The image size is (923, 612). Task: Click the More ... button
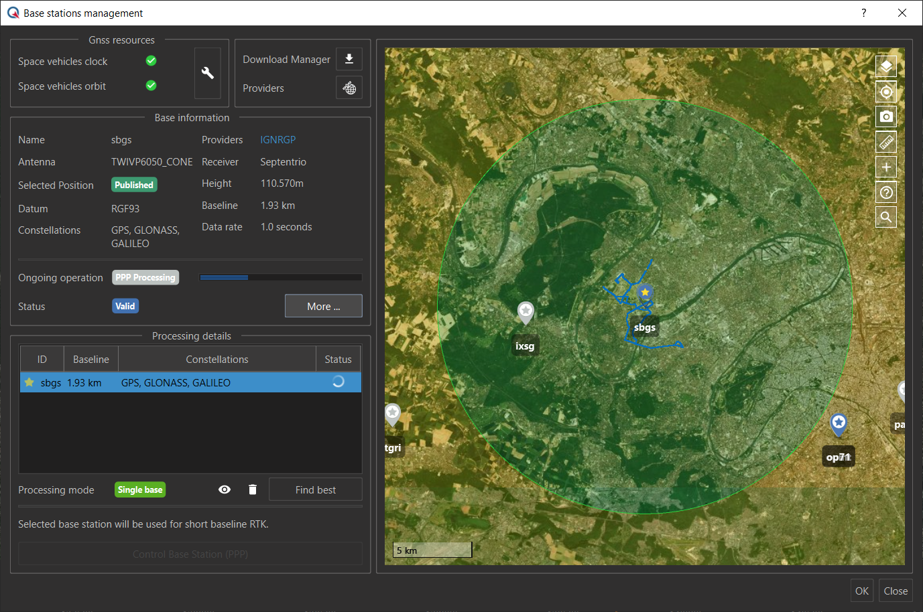click(323, 306)
